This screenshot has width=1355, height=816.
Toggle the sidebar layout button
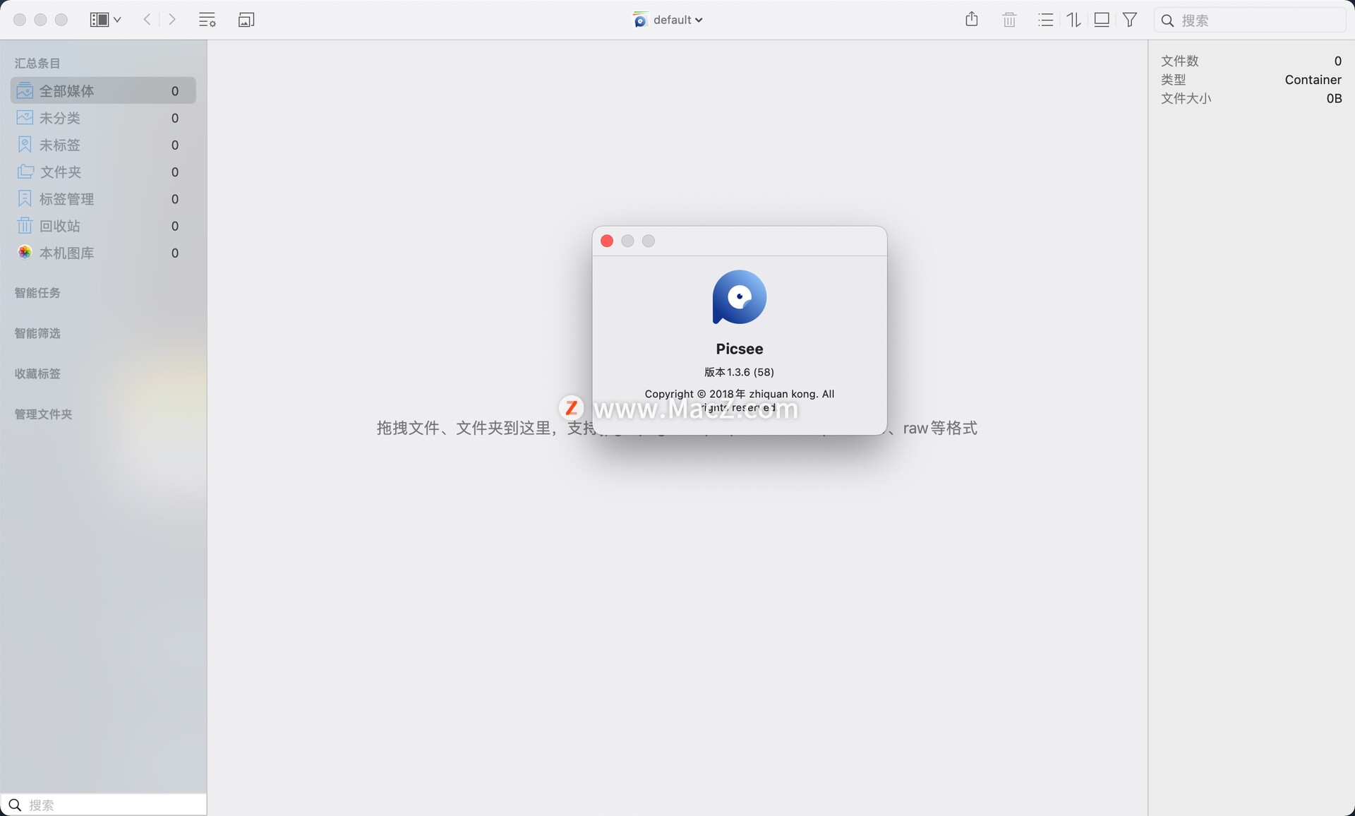coord(100,20)
